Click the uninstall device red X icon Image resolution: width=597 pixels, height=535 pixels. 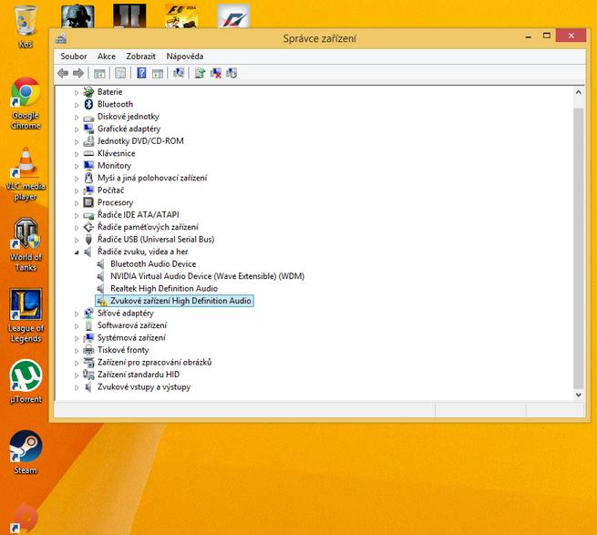216,73
